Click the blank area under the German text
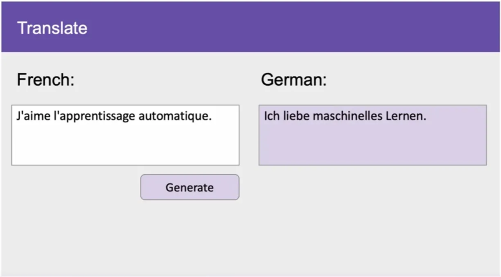Screen dimensions: 501x277 [372, 147]
